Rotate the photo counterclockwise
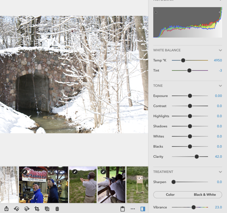The width and height of the screenshot is (227, 213). [x=16, y=209]
